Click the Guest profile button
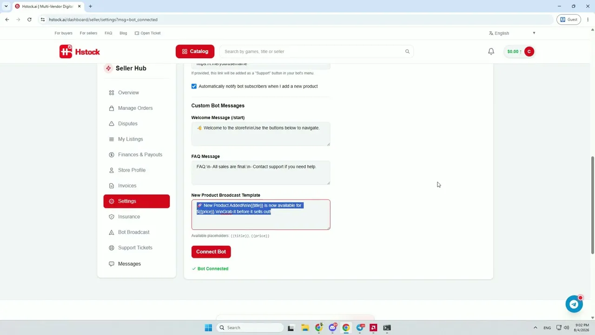 click(x=569, y=20)
